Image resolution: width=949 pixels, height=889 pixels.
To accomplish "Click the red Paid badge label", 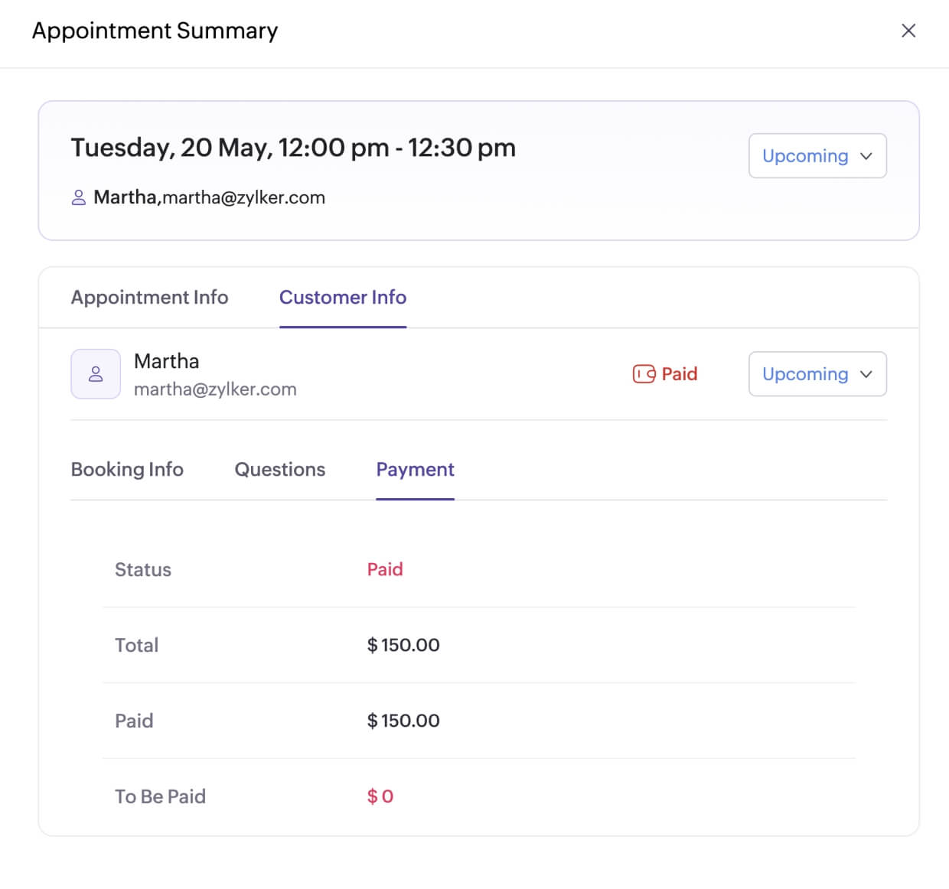I will [680, 374].
